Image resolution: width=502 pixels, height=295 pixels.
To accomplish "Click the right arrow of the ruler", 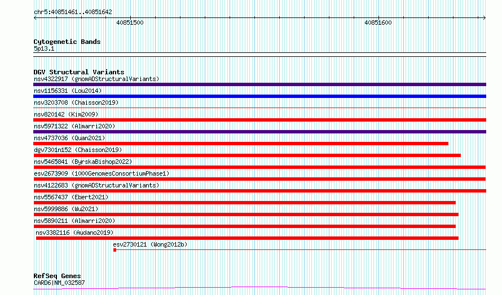I will pos(484,18).
